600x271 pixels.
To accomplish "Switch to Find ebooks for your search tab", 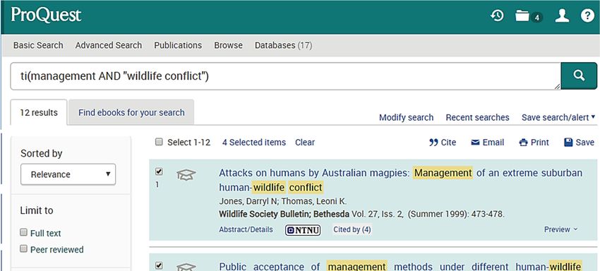I will pos(131,112).
